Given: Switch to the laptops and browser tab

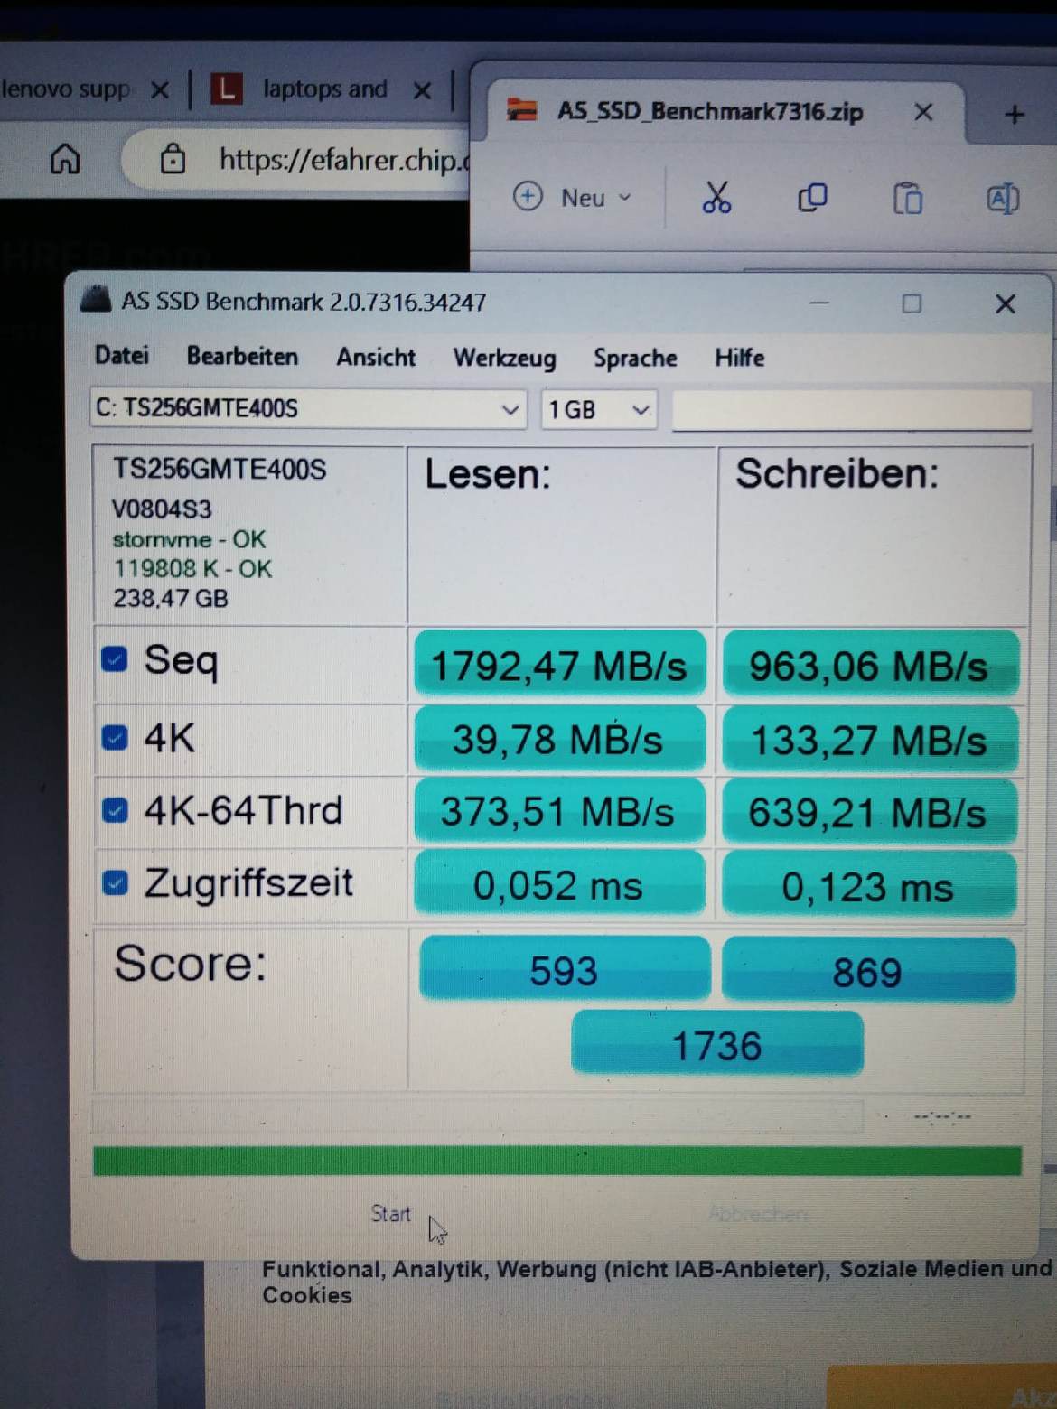Looking at the screenshot, I should pos(323,89).
